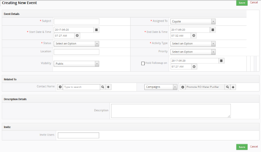Open the Start Date calendar picker
The image size is (261, 152).
click(96, 30)
